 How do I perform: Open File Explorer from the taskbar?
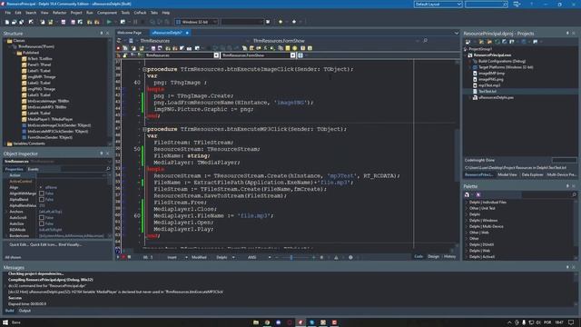[256, 322]
